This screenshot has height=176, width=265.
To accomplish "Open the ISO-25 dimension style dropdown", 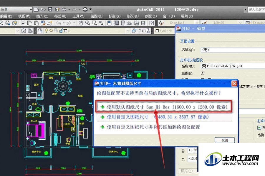I will pos(240,23).
